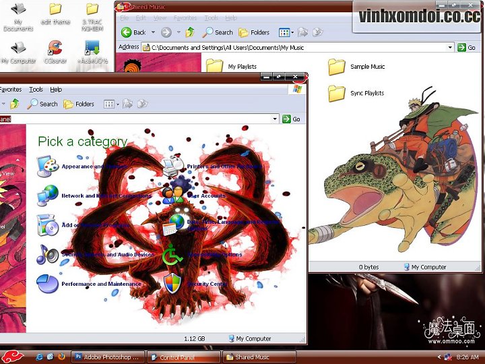Click taskbar clock showing 8:26 AM
The width and height of the screenshot is (485, 364).
[467, 357]
